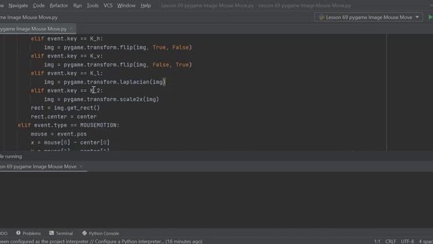Click the flip(img, False, True) line
Viewport: 433px width, 244px height.
(118, 65)
